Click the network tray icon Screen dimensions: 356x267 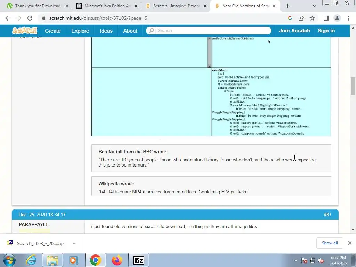[x=313, y=260]
